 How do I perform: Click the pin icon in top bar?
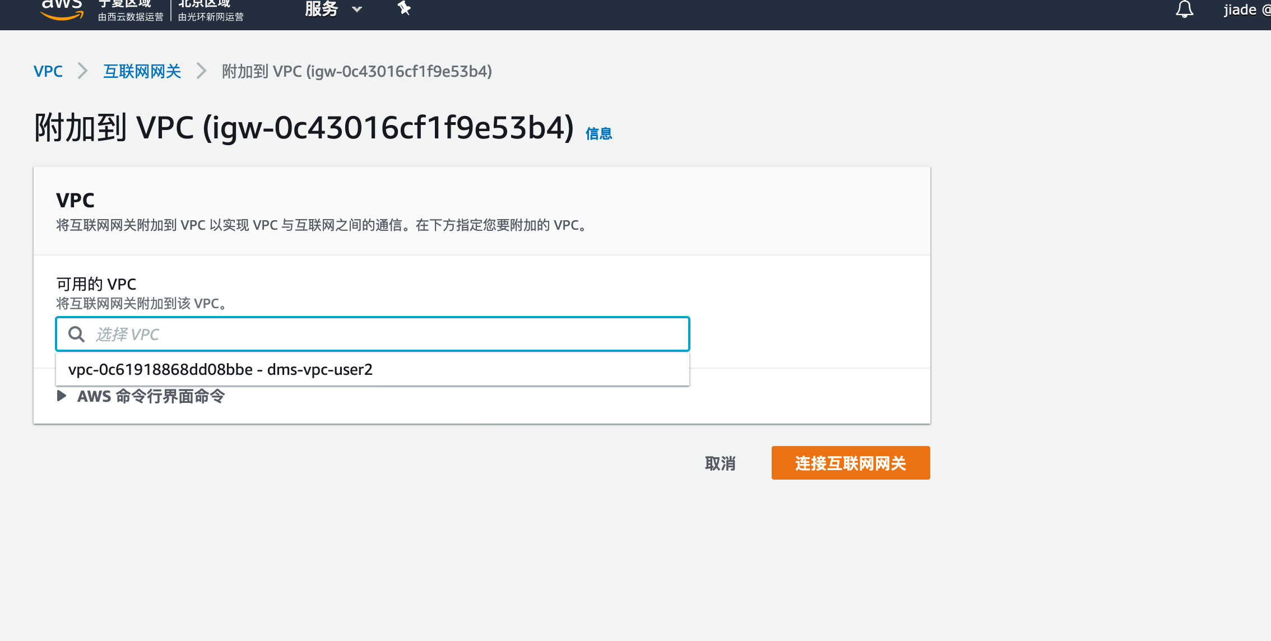[x=404, y=8]
